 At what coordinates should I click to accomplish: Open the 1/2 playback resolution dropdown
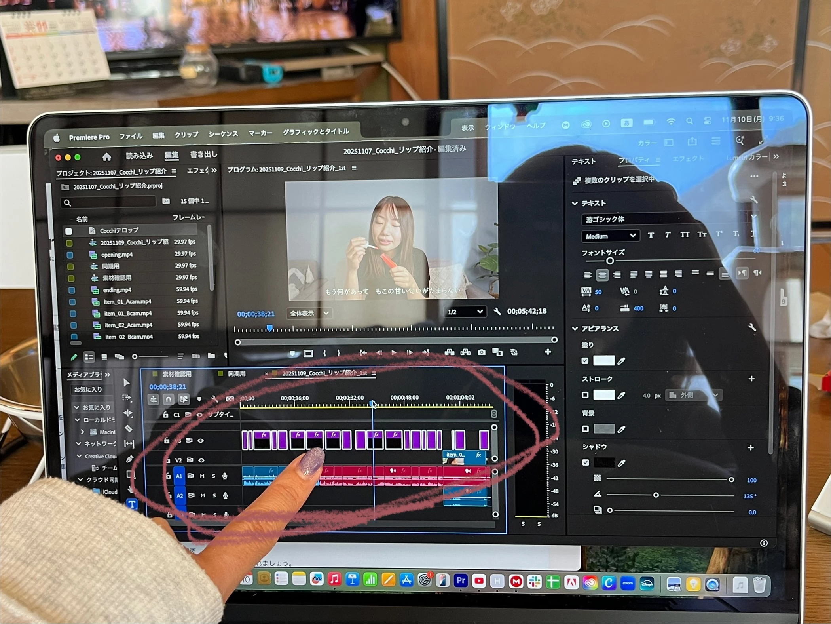pos(465,312)
